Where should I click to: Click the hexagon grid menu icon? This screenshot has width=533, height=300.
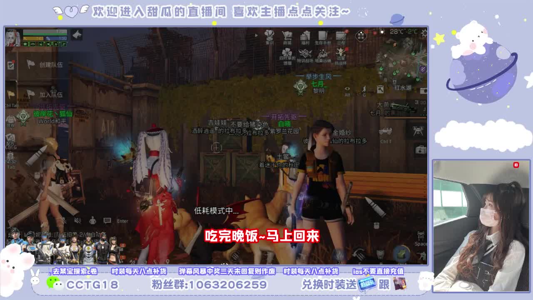pyautogui.click(x=361, y=36)
